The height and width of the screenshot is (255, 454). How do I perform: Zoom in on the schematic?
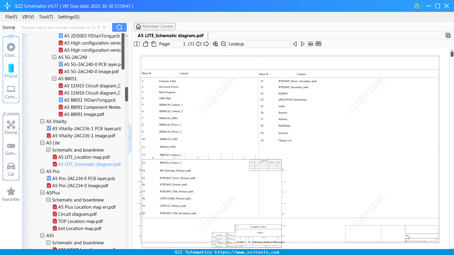tap(216, 44)
